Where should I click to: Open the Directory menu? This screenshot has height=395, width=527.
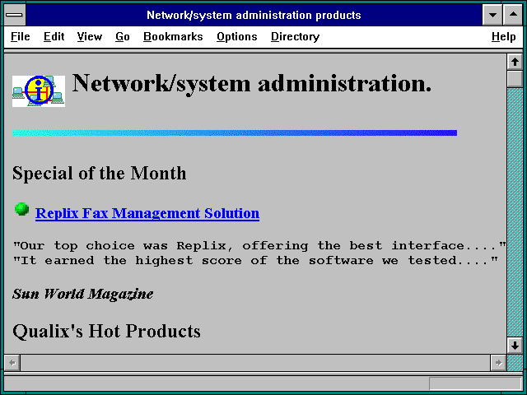click(295, 36)
